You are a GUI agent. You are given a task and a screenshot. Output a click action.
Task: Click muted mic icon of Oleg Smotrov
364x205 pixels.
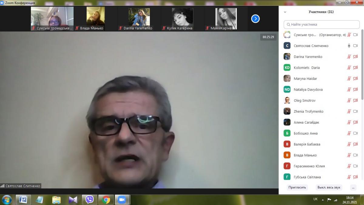pyautogui.click(x=349, y=101)
